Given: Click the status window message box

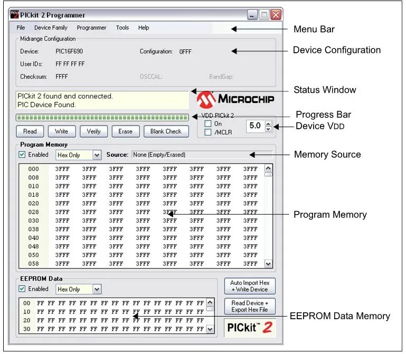Looking at the screenshot, I should (x=102, y=100).
